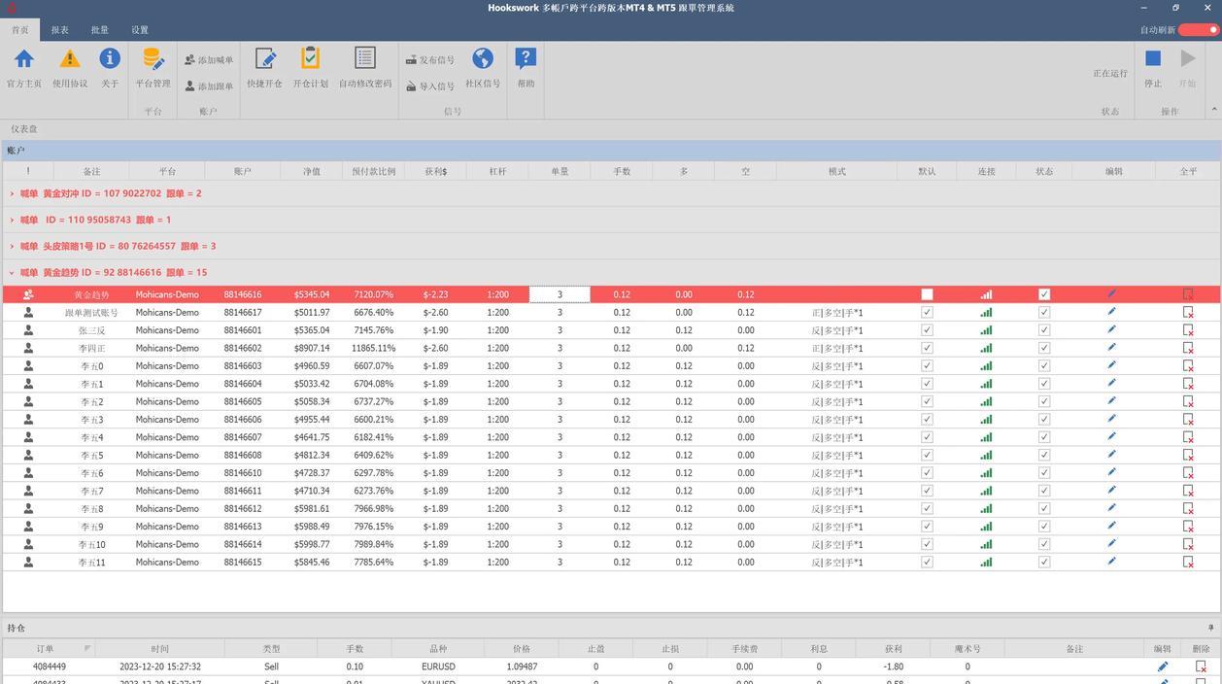Viewport: 1222px width, 684px height.
Task: Click the 停止 stop button
Action: click(1153, 68)
